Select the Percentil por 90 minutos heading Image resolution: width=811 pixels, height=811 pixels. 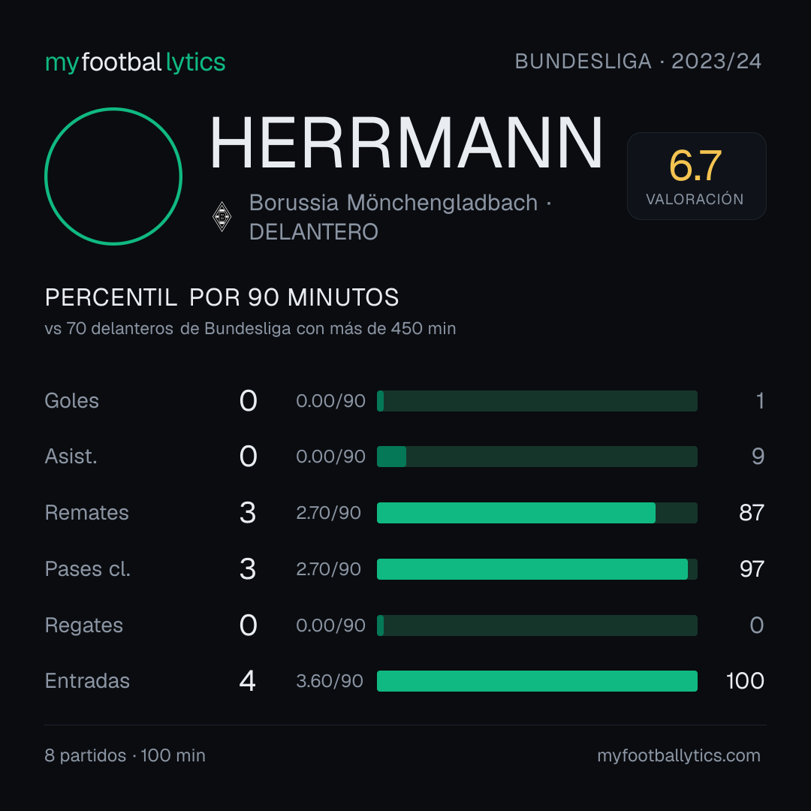(x=222, y=297)
